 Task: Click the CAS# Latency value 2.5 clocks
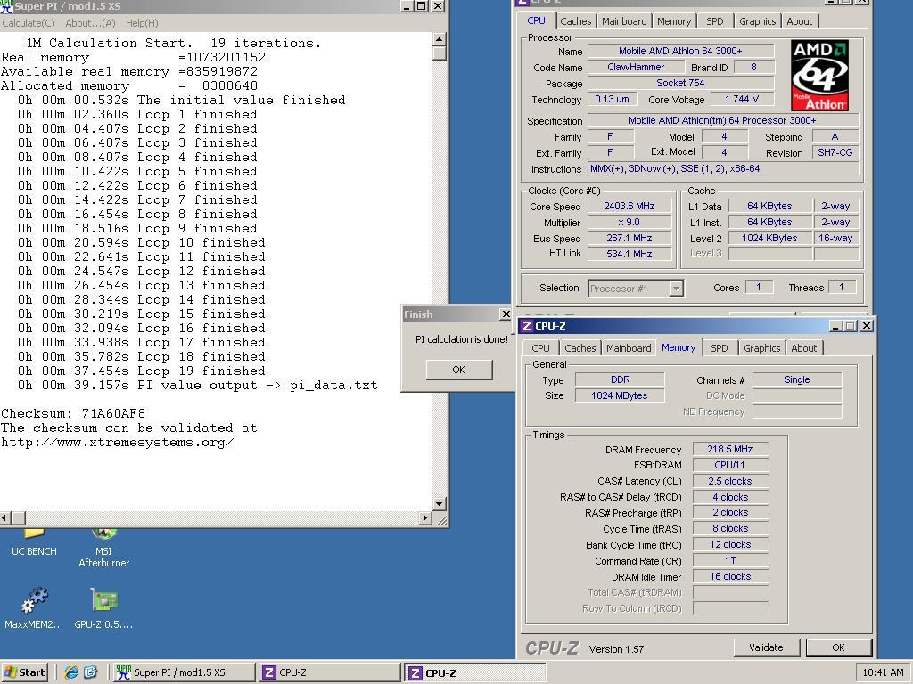730,481
